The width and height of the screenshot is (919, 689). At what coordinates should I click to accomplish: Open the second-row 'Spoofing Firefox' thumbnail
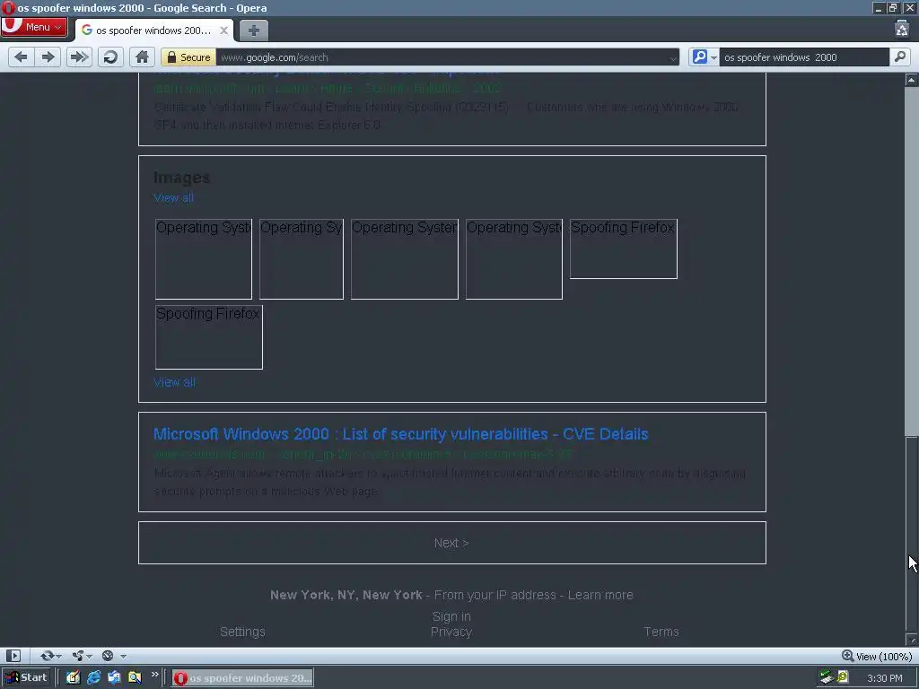point(208,337)
